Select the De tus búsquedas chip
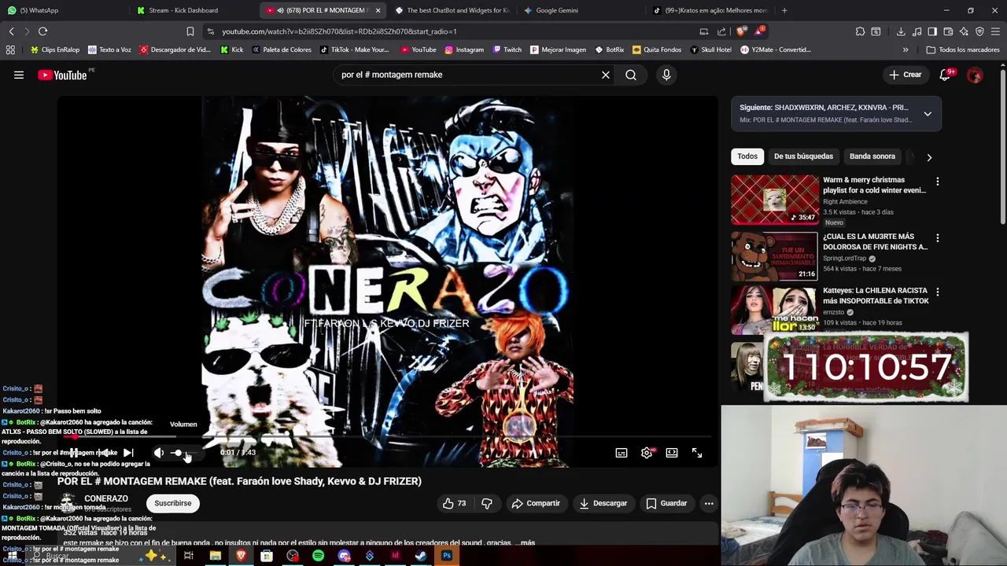 [803, 156]
